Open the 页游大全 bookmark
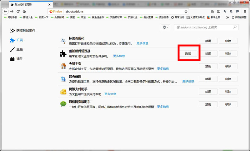 131,18
